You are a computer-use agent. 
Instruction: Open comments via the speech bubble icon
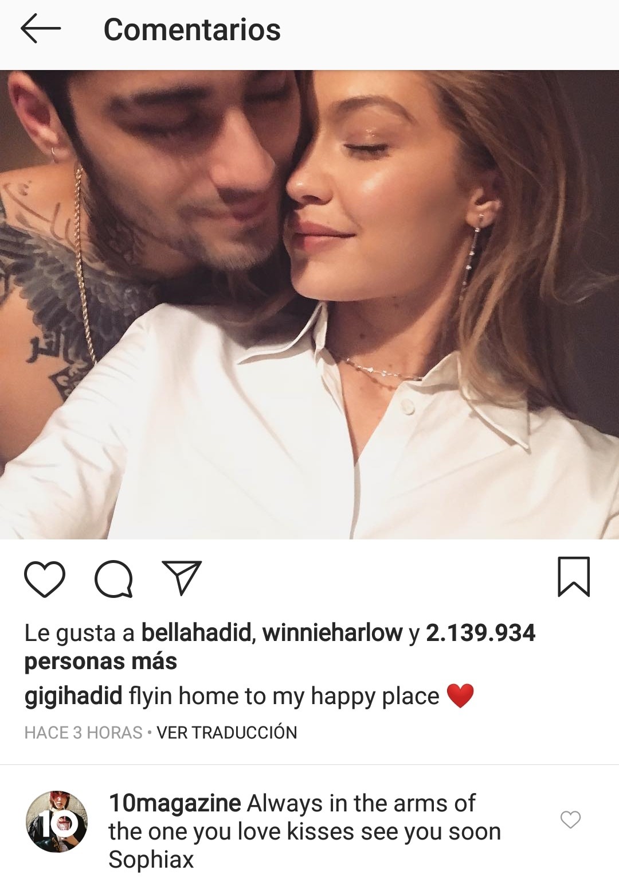click(x=113, y=578)
